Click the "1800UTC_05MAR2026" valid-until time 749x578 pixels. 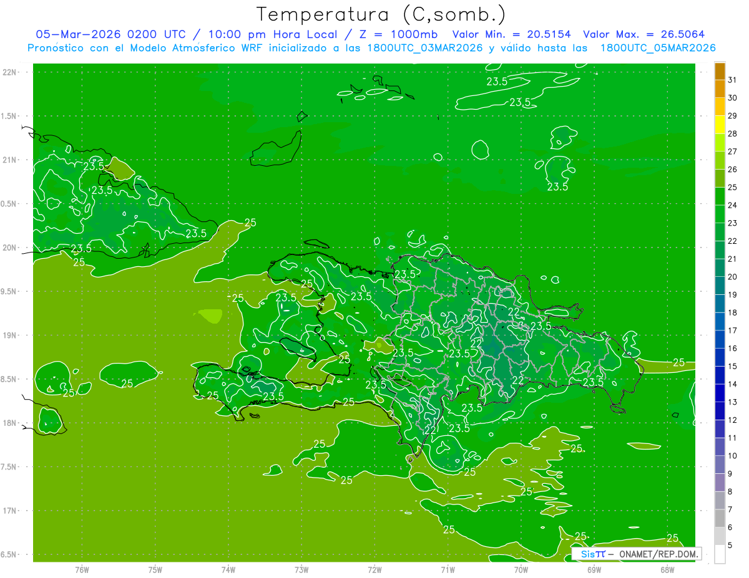click(658, 48)
